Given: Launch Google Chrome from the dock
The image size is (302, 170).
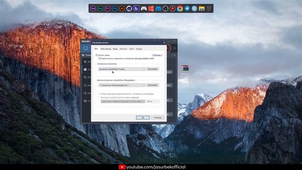Looking at the screenshot, I should 180,8.
